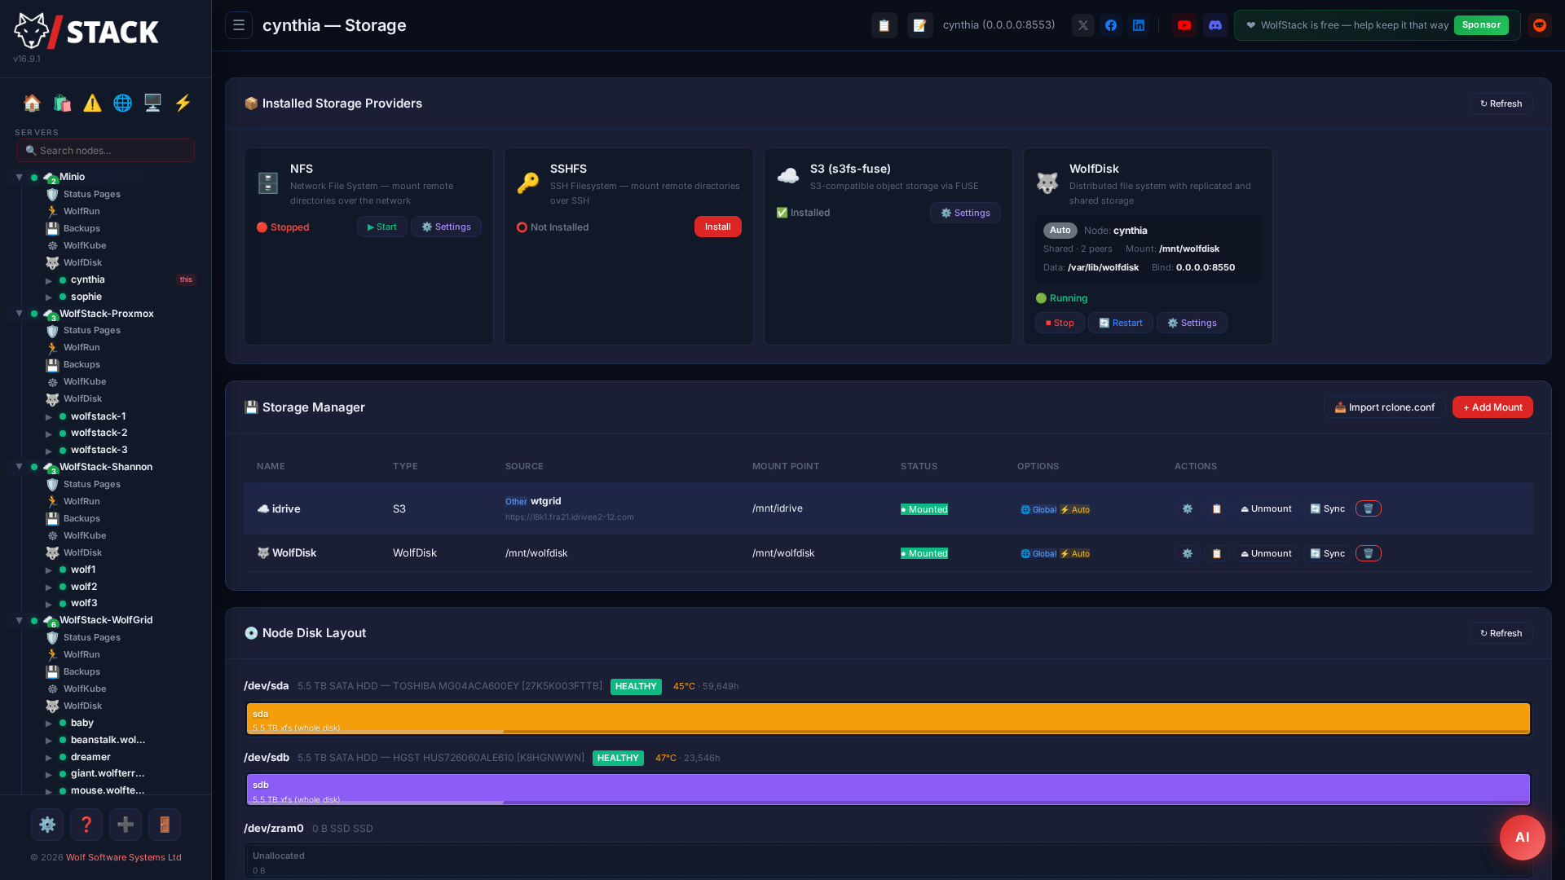This screenshot has height=880, width=1565.
Task: Open the globe network icon
Action: [x=122, y=103]
